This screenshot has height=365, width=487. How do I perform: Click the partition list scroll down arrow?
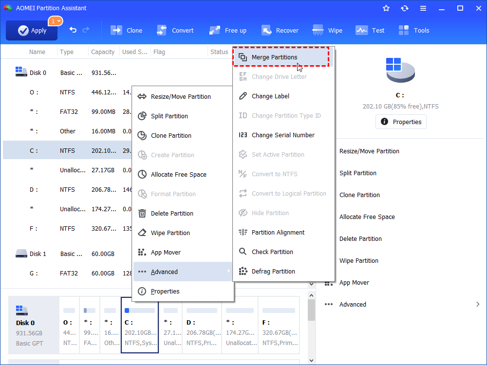coord(311,284)
